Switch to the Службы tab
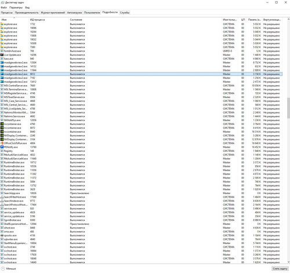290x273 pixels. pos(125,13)
